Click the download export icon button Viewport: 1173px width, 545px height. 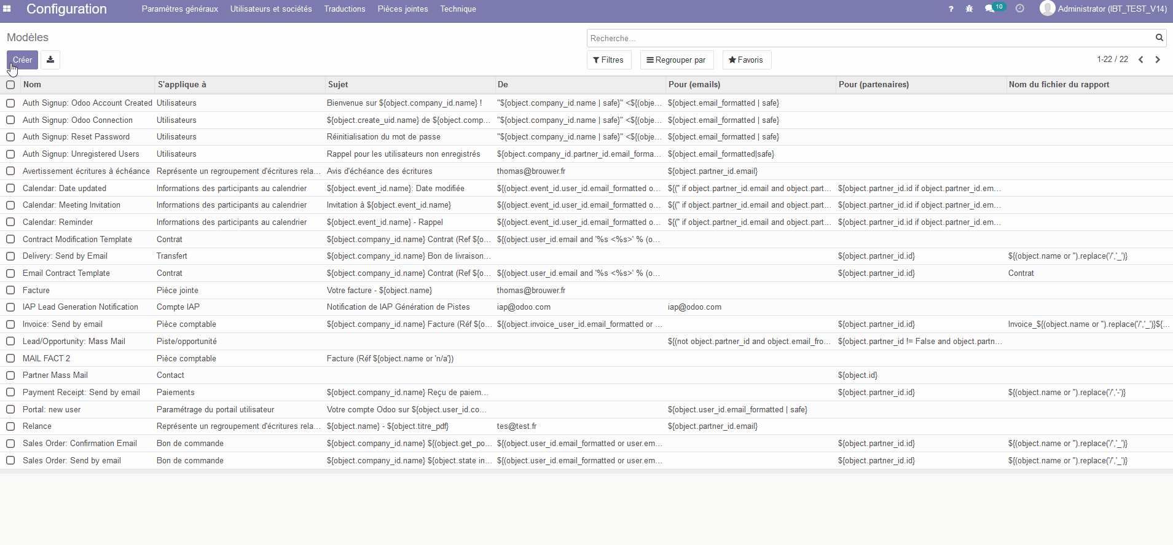pos(50,60)
